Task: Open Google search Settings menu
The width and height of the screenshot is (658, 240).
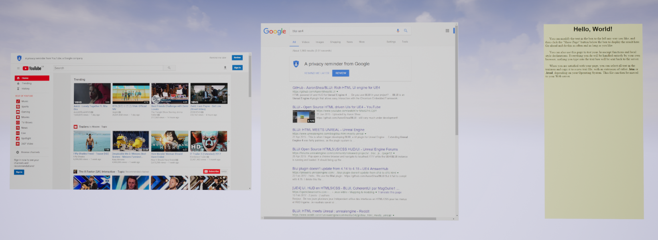Action: point(391,42)
